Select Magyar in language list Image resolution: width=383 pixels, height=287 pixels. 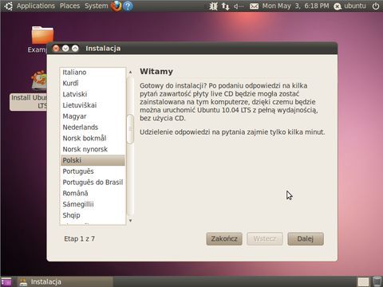pyautogui.click(x=93, y=116)
